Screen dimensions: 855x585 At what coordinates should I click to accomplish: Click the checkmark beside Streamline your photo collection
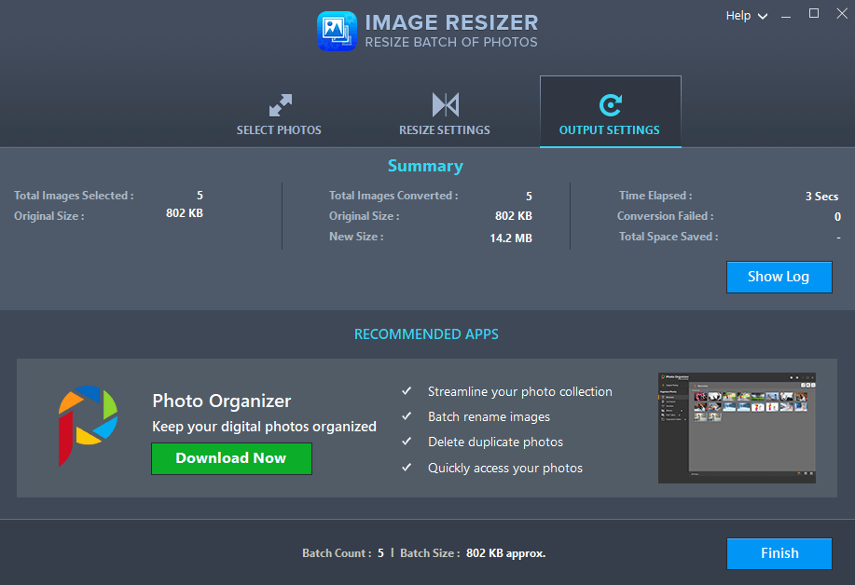pos(407,391)
